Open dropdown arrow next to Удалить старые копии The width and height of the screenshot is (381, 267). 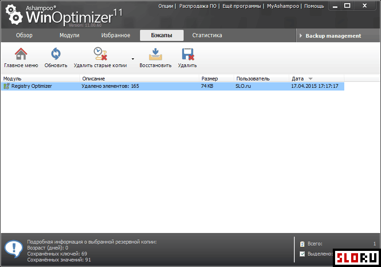click(x=133, y=59)
